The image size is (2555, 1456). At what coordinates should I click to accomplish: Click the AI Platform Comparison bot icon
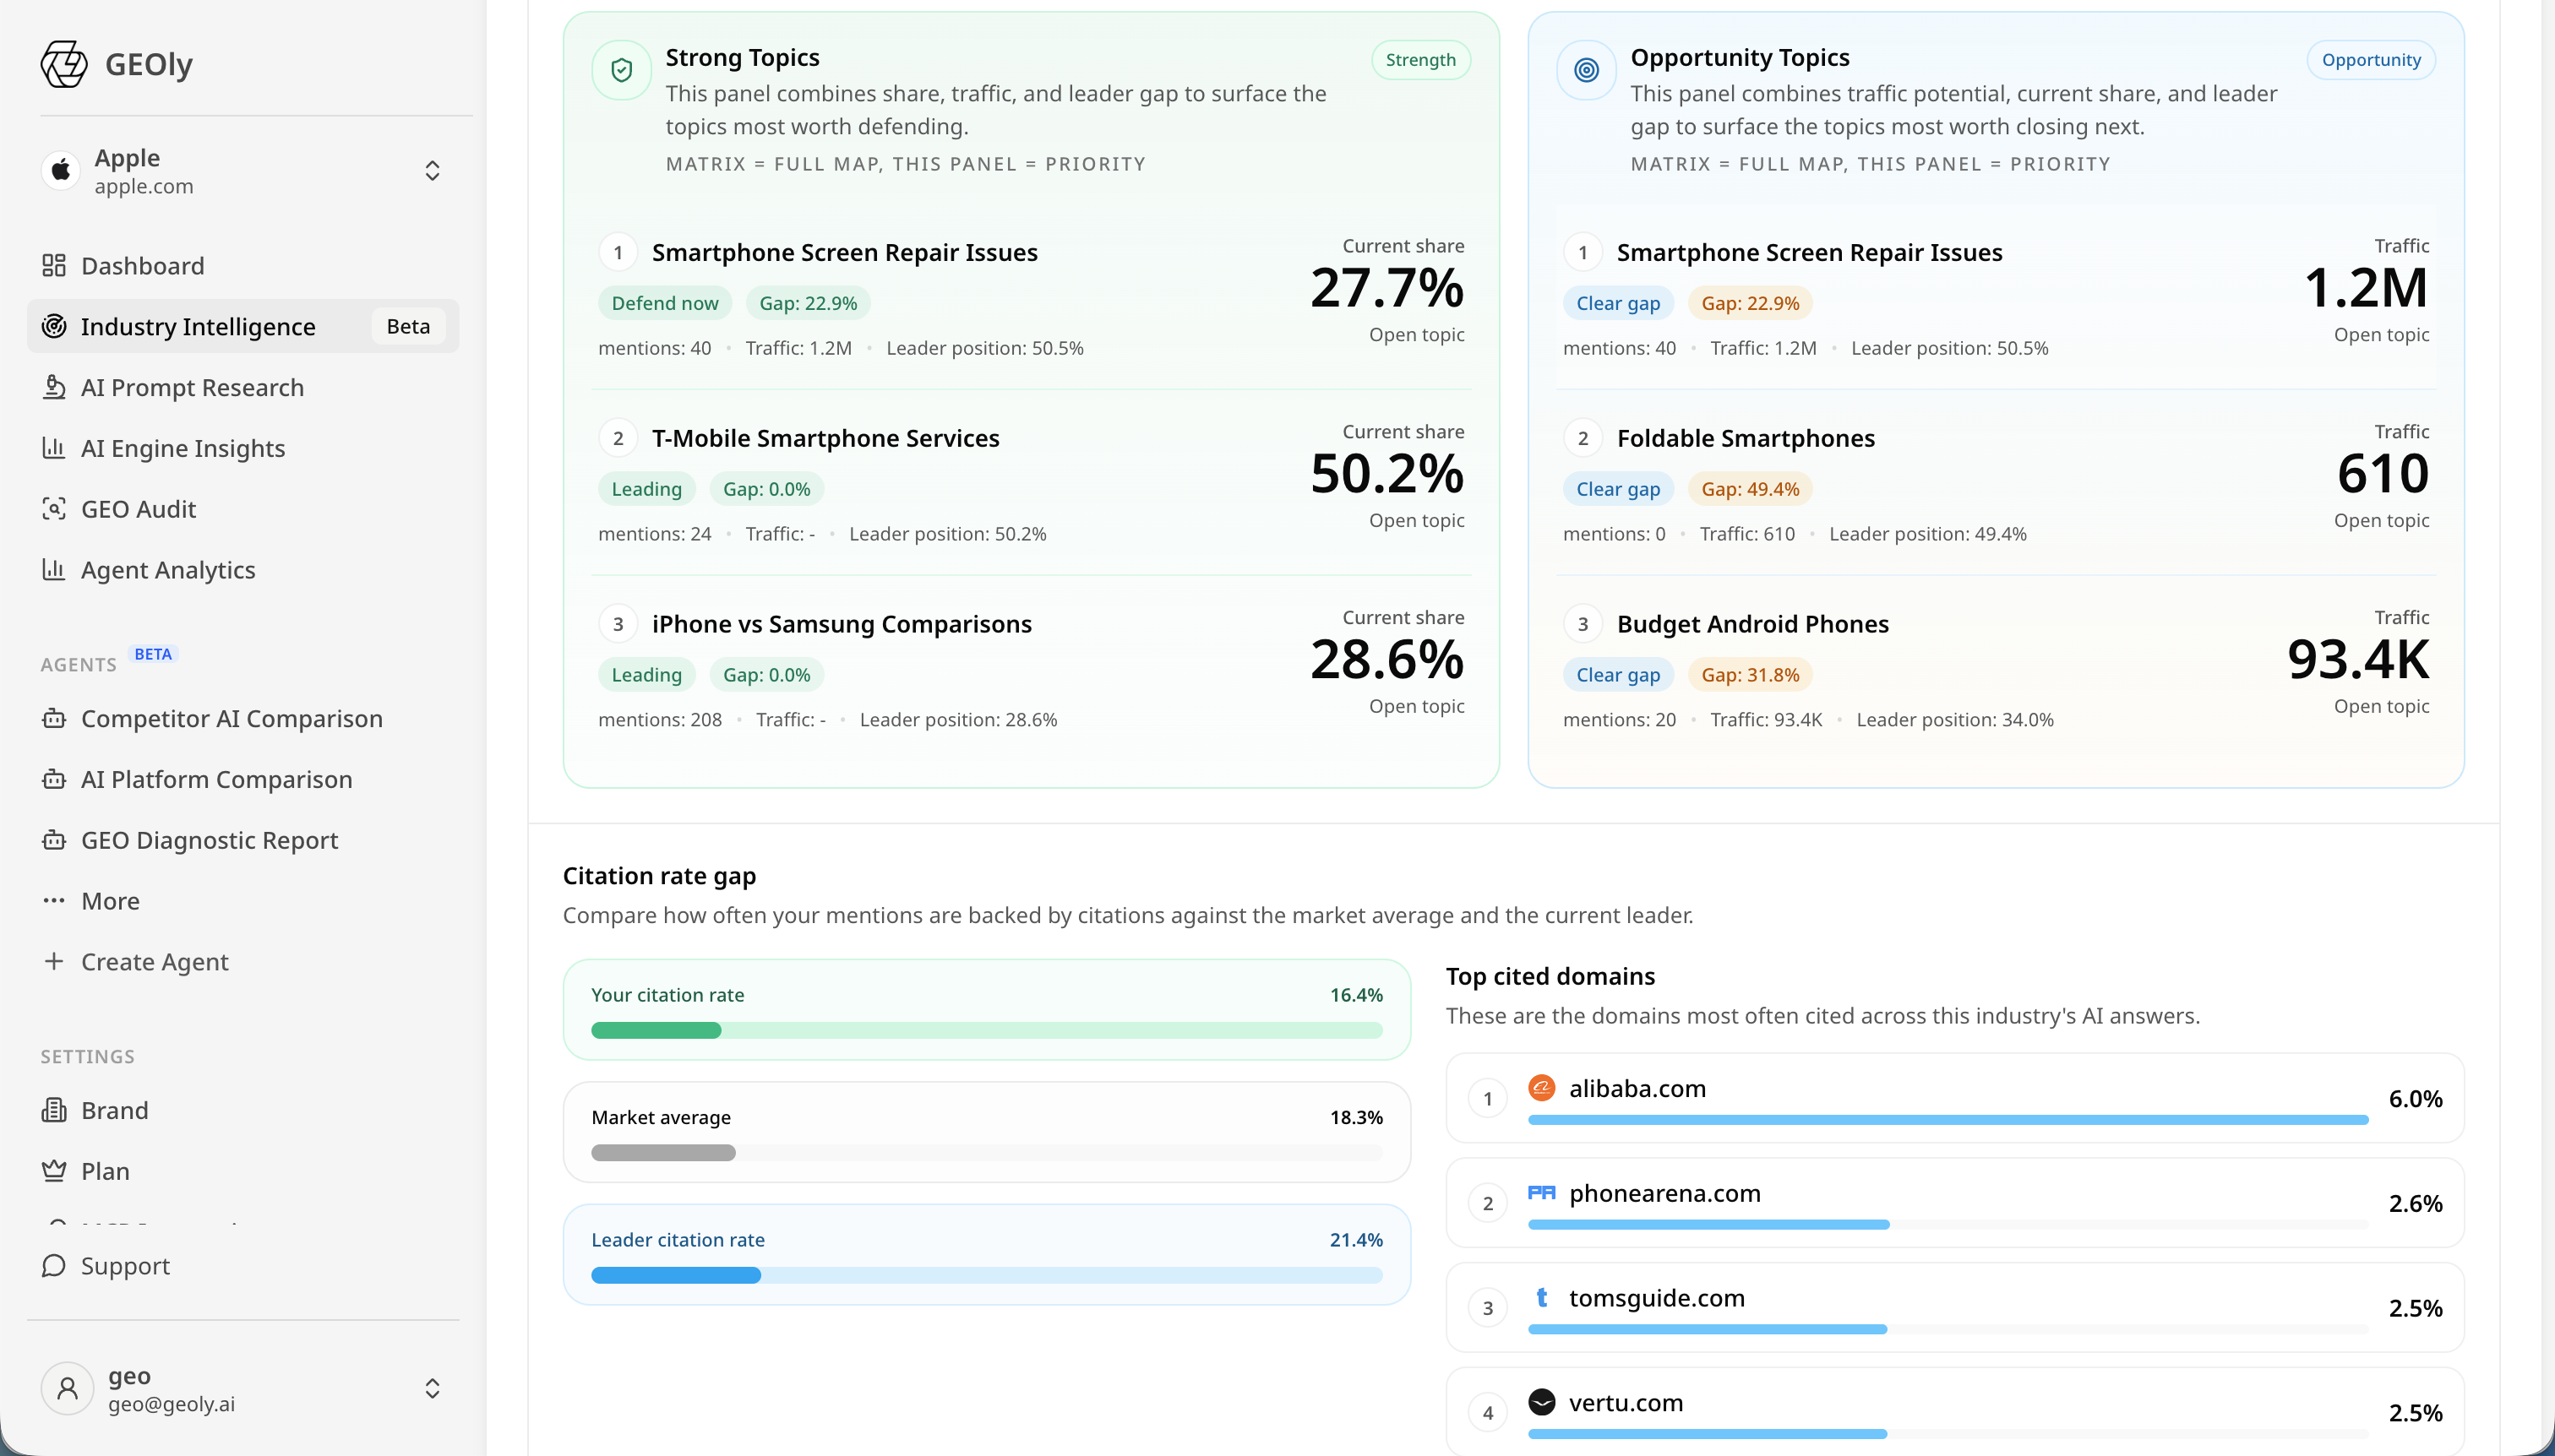point(54,779)
